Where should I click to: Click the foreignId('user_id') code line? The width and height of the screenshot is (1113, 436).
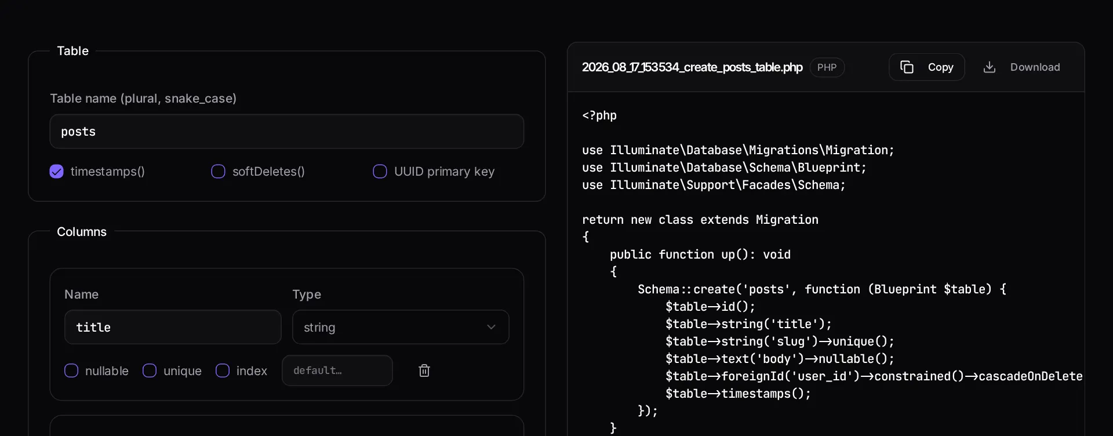coord(874,376)
